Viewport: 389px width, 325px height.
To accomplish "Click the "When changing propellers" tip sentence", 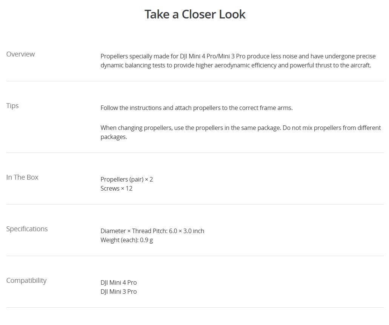I will click(190, 128).
